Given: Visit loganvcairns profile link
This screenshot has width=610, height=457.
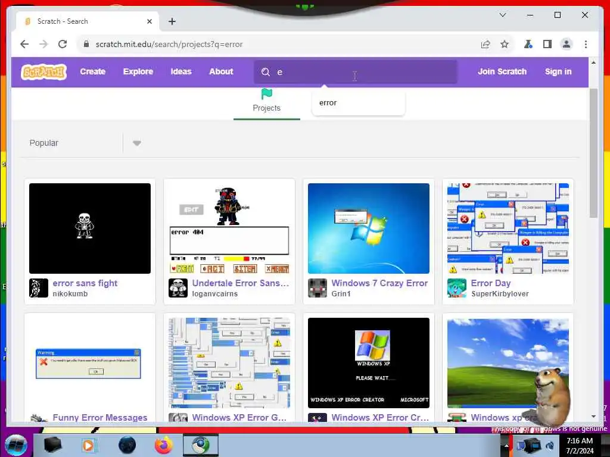Looking at the screenshot, I should [x=214, y=294].
